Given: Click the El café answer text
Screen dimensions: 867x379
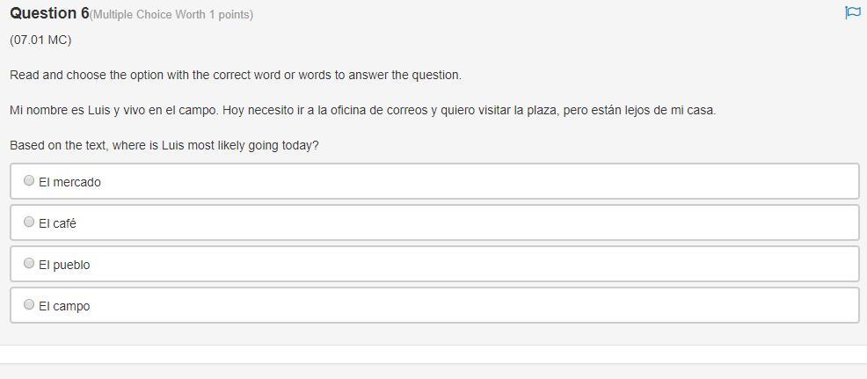Looking at the screenshot, I should pos(57,223).
